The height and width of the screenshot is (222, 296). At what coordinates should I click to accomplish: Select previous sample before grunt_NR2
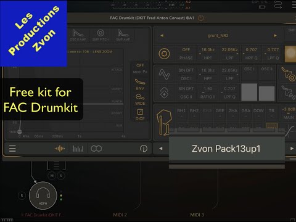(x=162, y=36)
